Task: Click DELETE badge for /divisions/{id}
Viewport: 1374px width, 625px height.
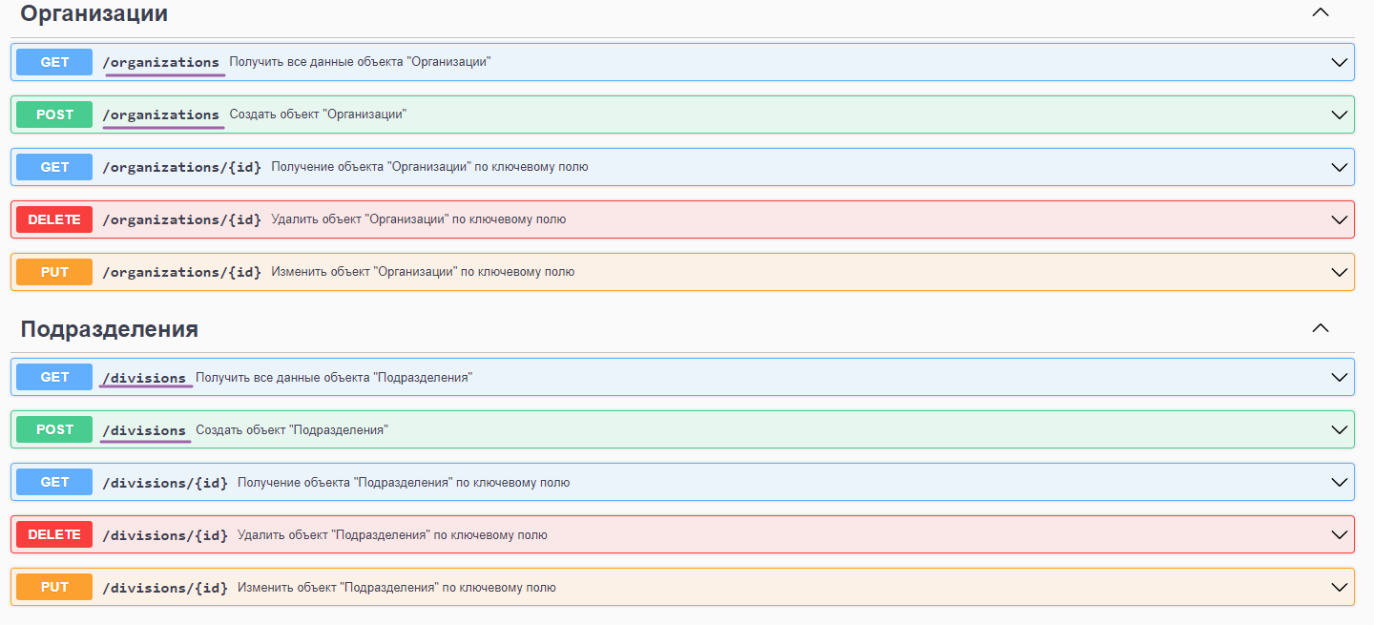Action: pyautogui.click(x=54, y=535)
